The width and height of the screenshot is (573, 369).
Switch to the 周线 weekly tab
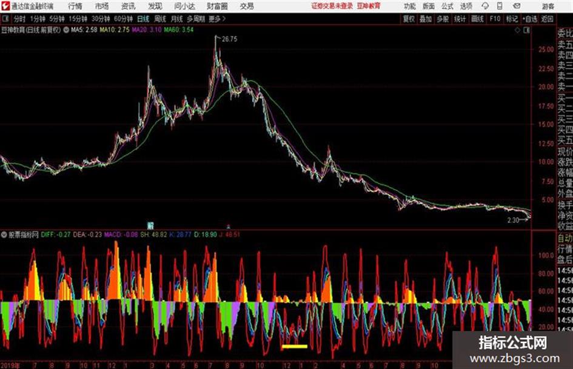click(160, 19)
